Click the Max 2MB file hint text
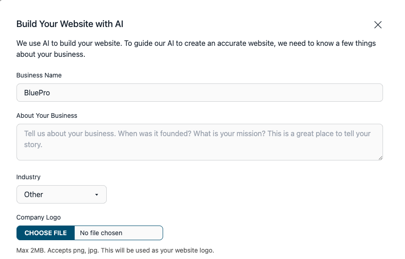 click(x=115, y=250)
